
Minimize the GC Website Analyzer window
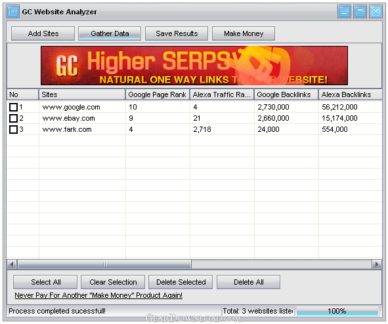coord(344,12)
